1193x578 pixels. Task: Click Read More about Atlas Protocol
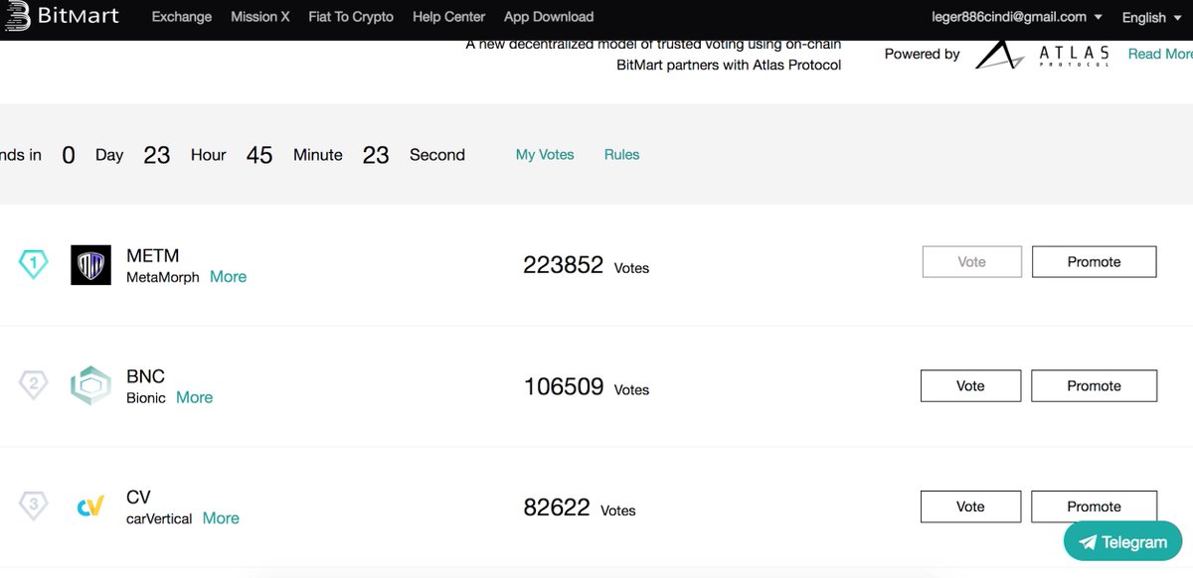pos(1160,54)
